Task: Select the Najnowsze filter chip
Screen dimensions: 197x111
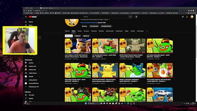Action: tap(69, 36)
